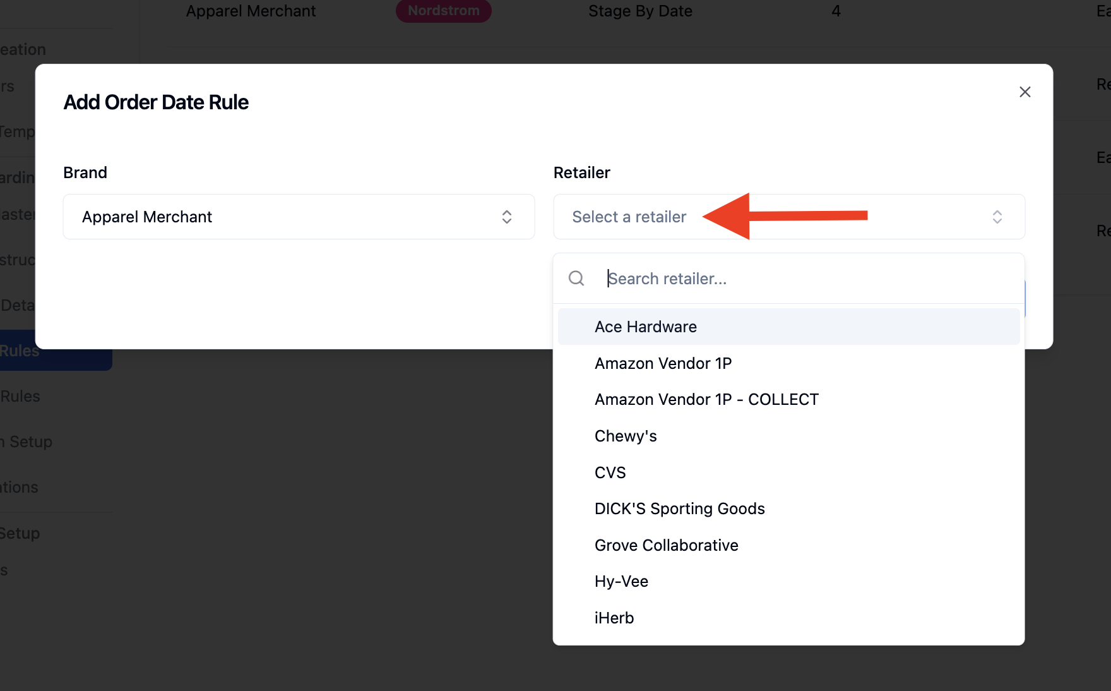
Task: Focus the Search retailer field
Action: [808, 279]
